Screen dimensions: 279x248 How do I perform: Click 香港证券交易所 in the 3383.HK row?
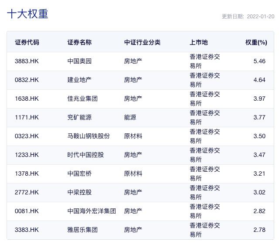205,230
